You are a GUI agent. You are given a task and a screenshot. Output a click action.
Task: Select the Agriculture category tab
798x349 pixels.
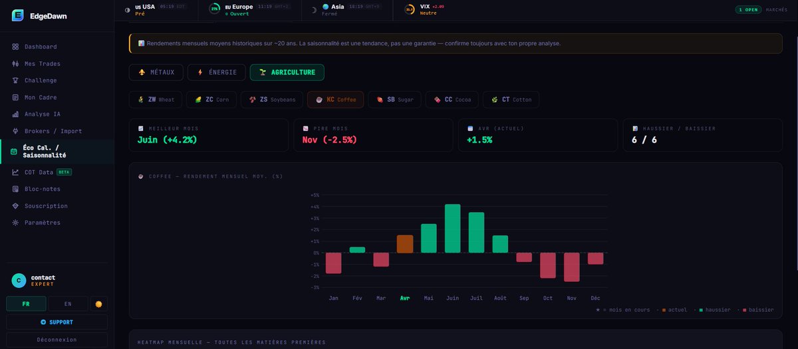287,72
